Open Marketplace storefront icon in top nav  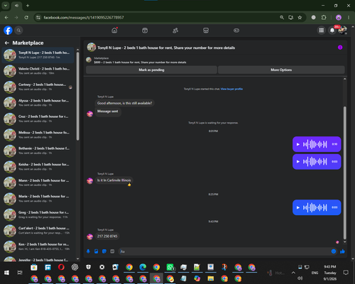tap(206, 31)
